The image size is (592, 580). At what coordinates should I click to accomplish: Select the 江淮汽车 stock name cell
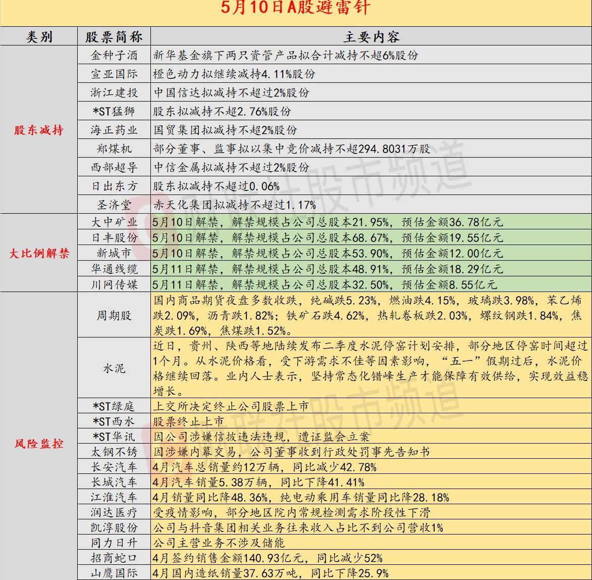click(114, 497)
